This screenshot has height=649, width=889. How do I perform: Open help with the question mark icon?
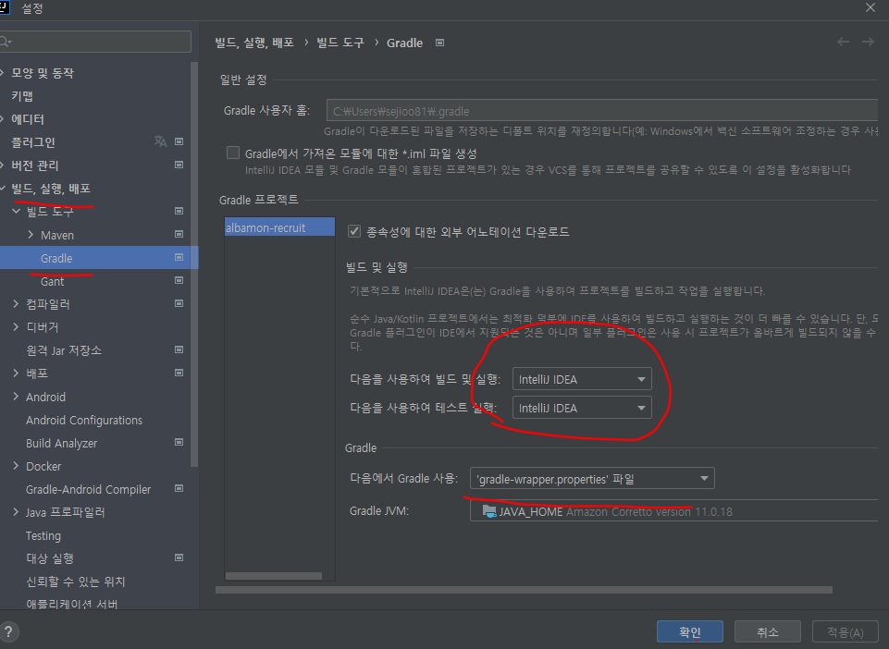click(x=8, y=631)
